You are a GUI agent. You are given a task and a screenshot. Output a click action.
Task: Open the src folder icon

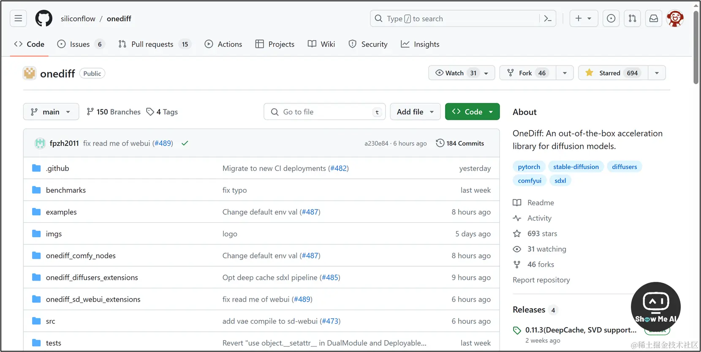[36, 321]
